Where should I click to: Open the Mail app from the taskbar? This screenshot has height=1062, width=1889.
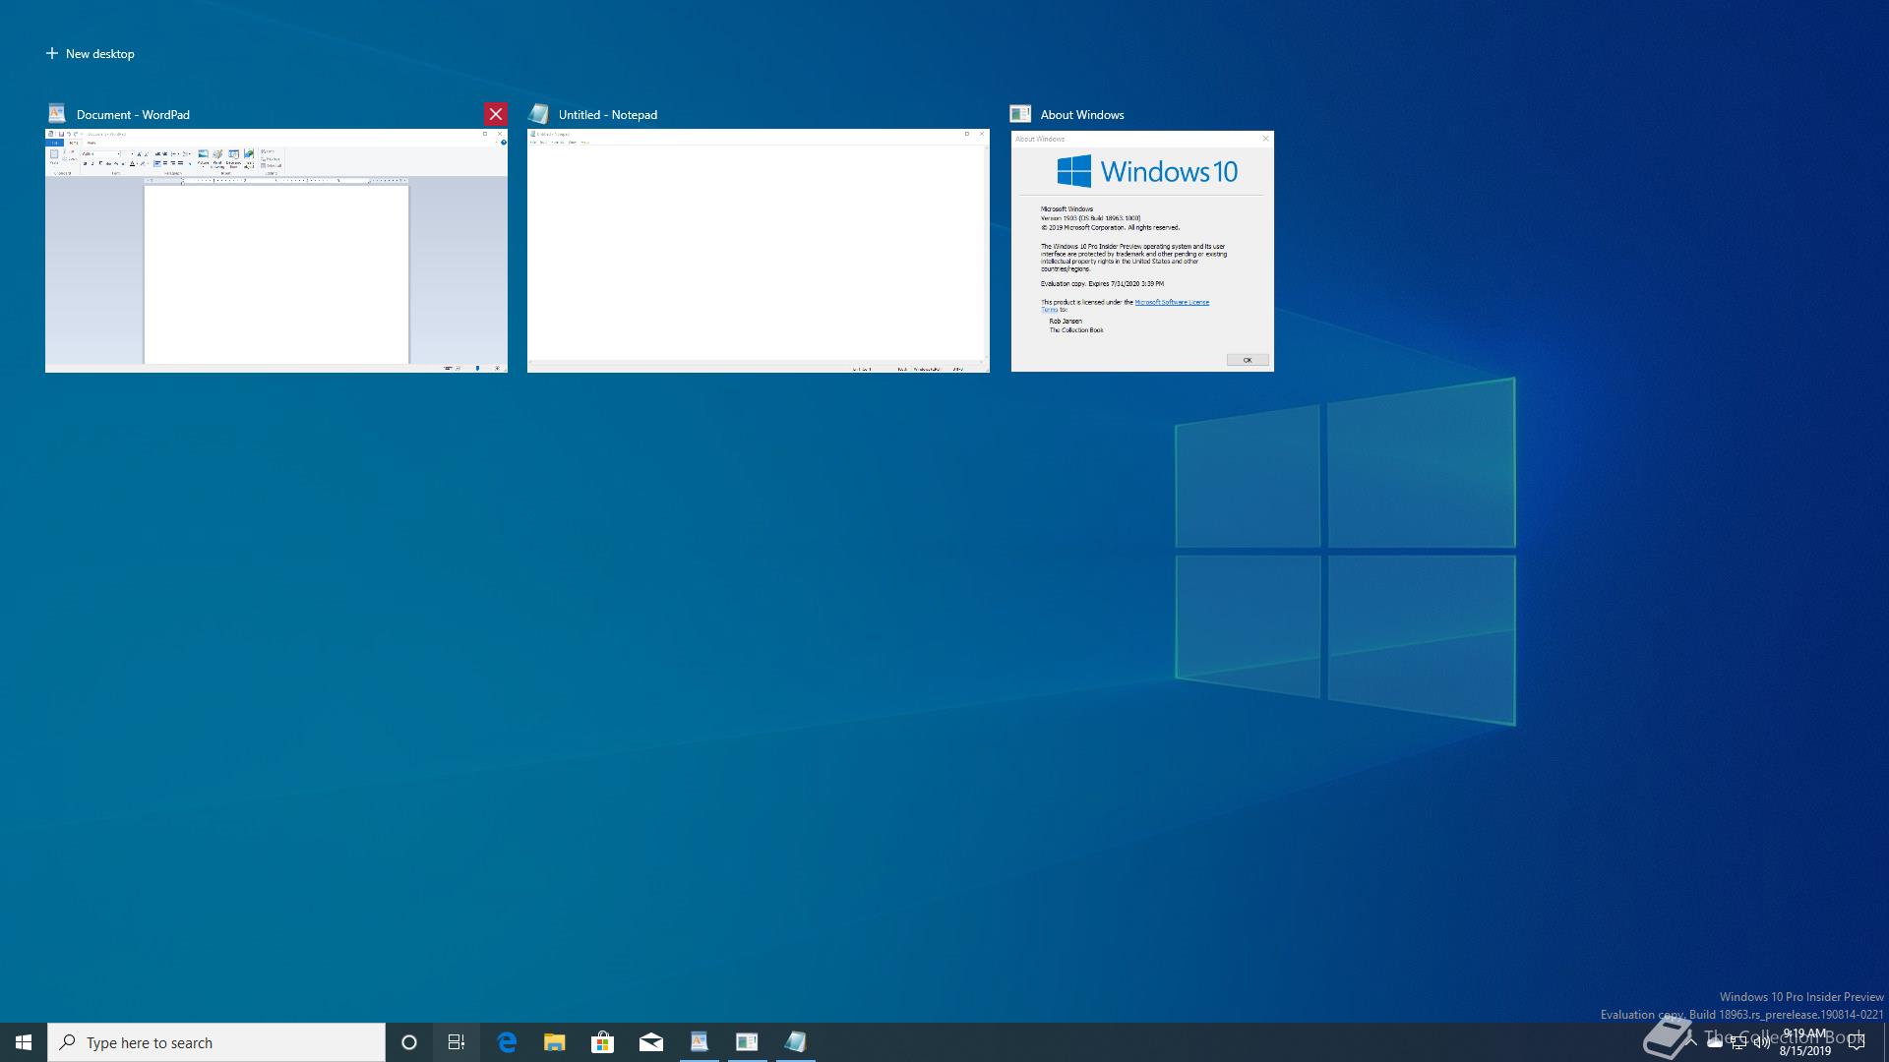point(650,1042)
